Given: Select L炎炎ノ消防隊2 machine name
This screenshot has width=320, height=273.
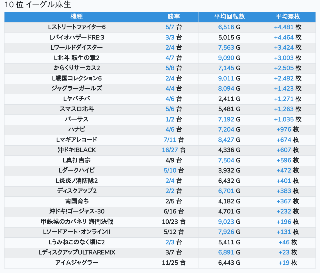Looking at the screenshot, I should (x=77, y=181).
